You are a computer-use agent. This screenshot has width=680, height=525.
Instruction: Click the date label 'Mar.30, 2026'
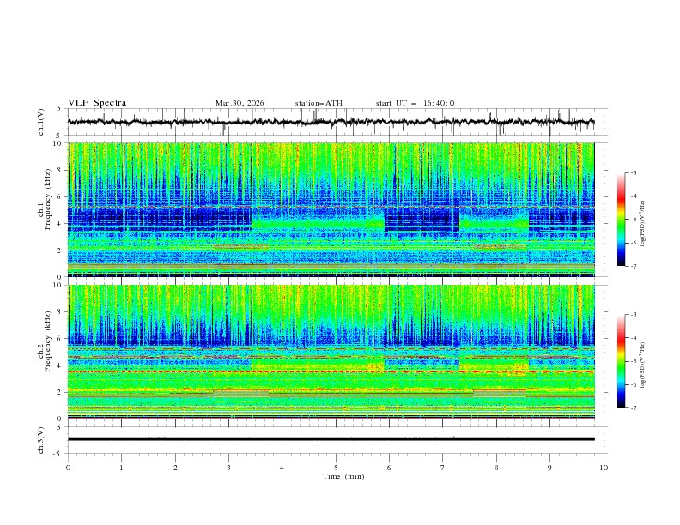[x=240, y=103]
